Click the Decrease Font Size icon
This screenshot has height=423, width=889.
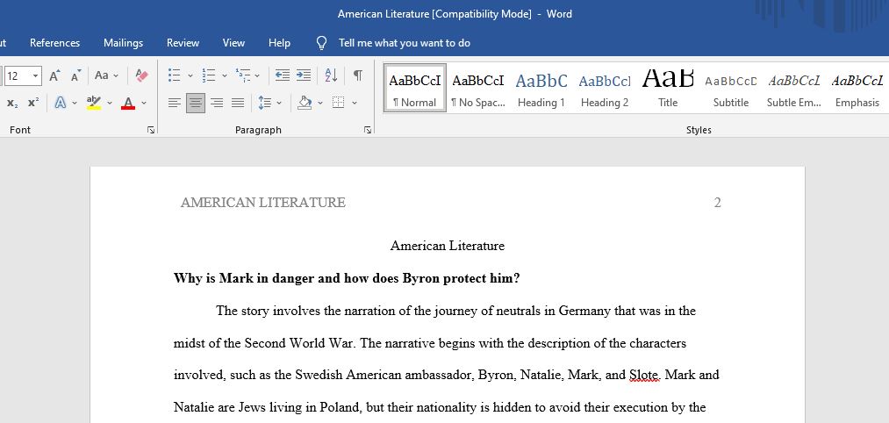pyautogui.click(x=76, y=75)
